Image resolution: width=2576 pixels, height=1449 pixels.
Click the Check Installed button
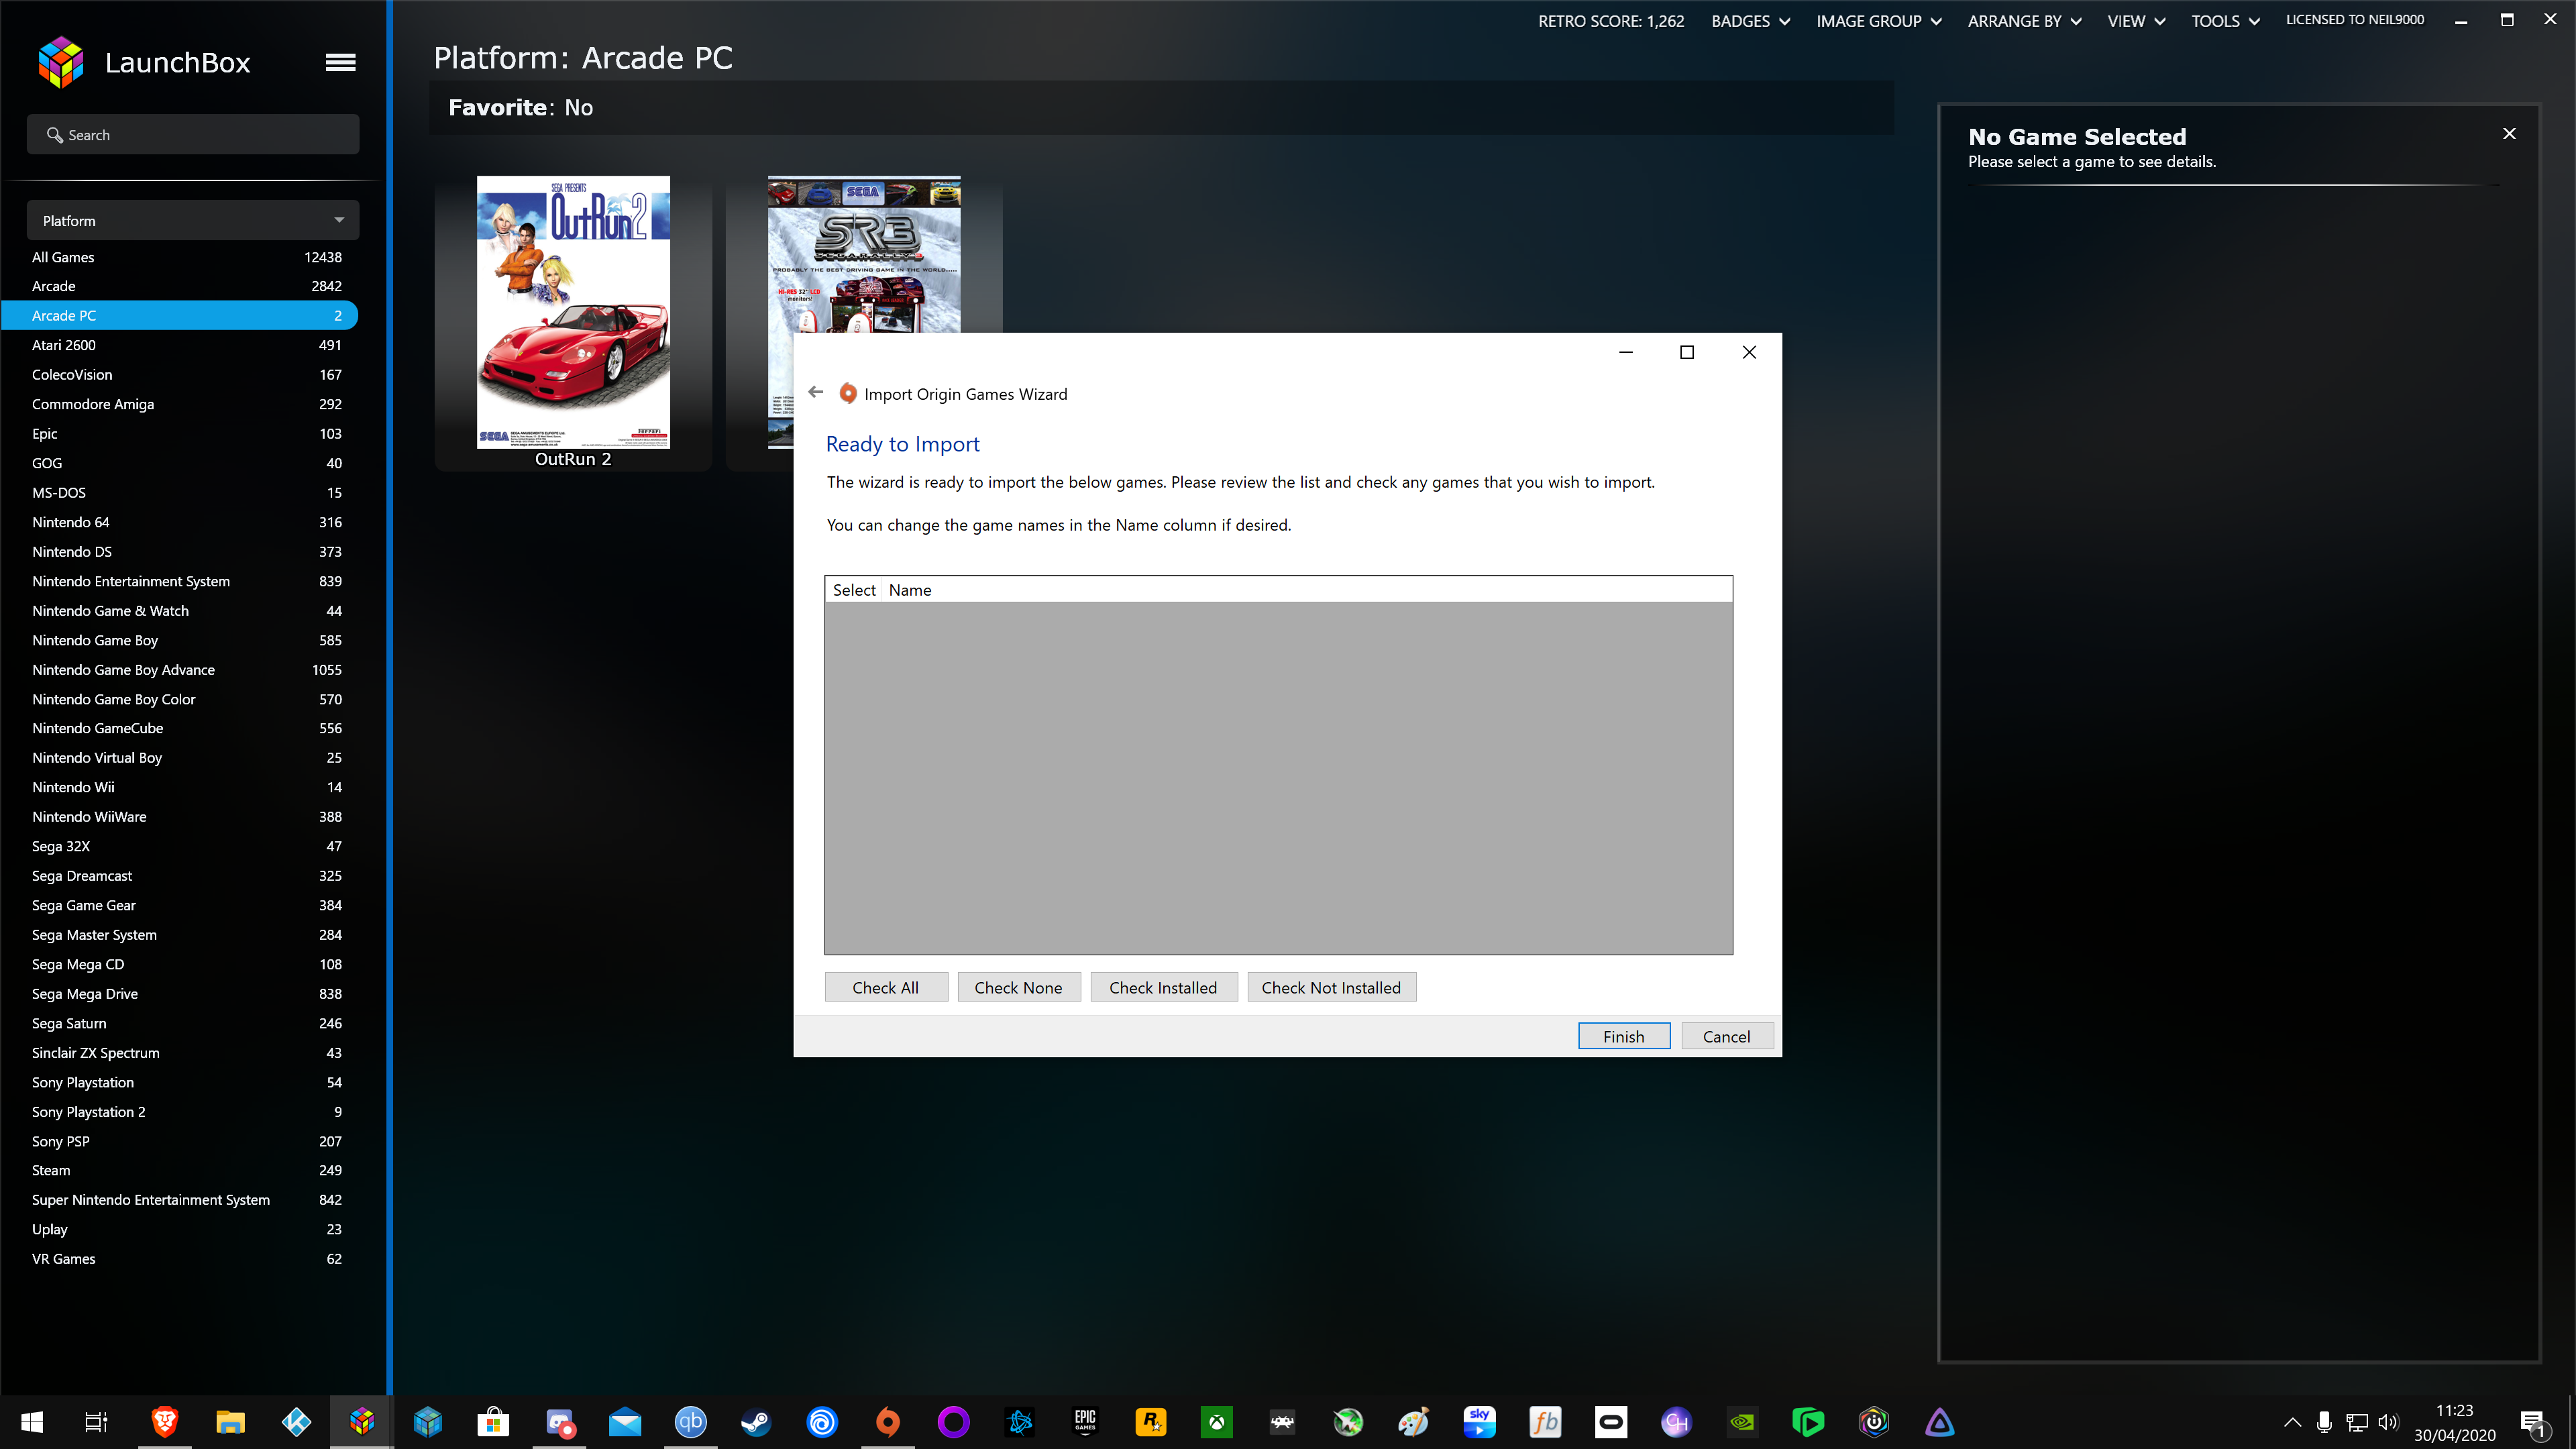(x=1163, y=987)
